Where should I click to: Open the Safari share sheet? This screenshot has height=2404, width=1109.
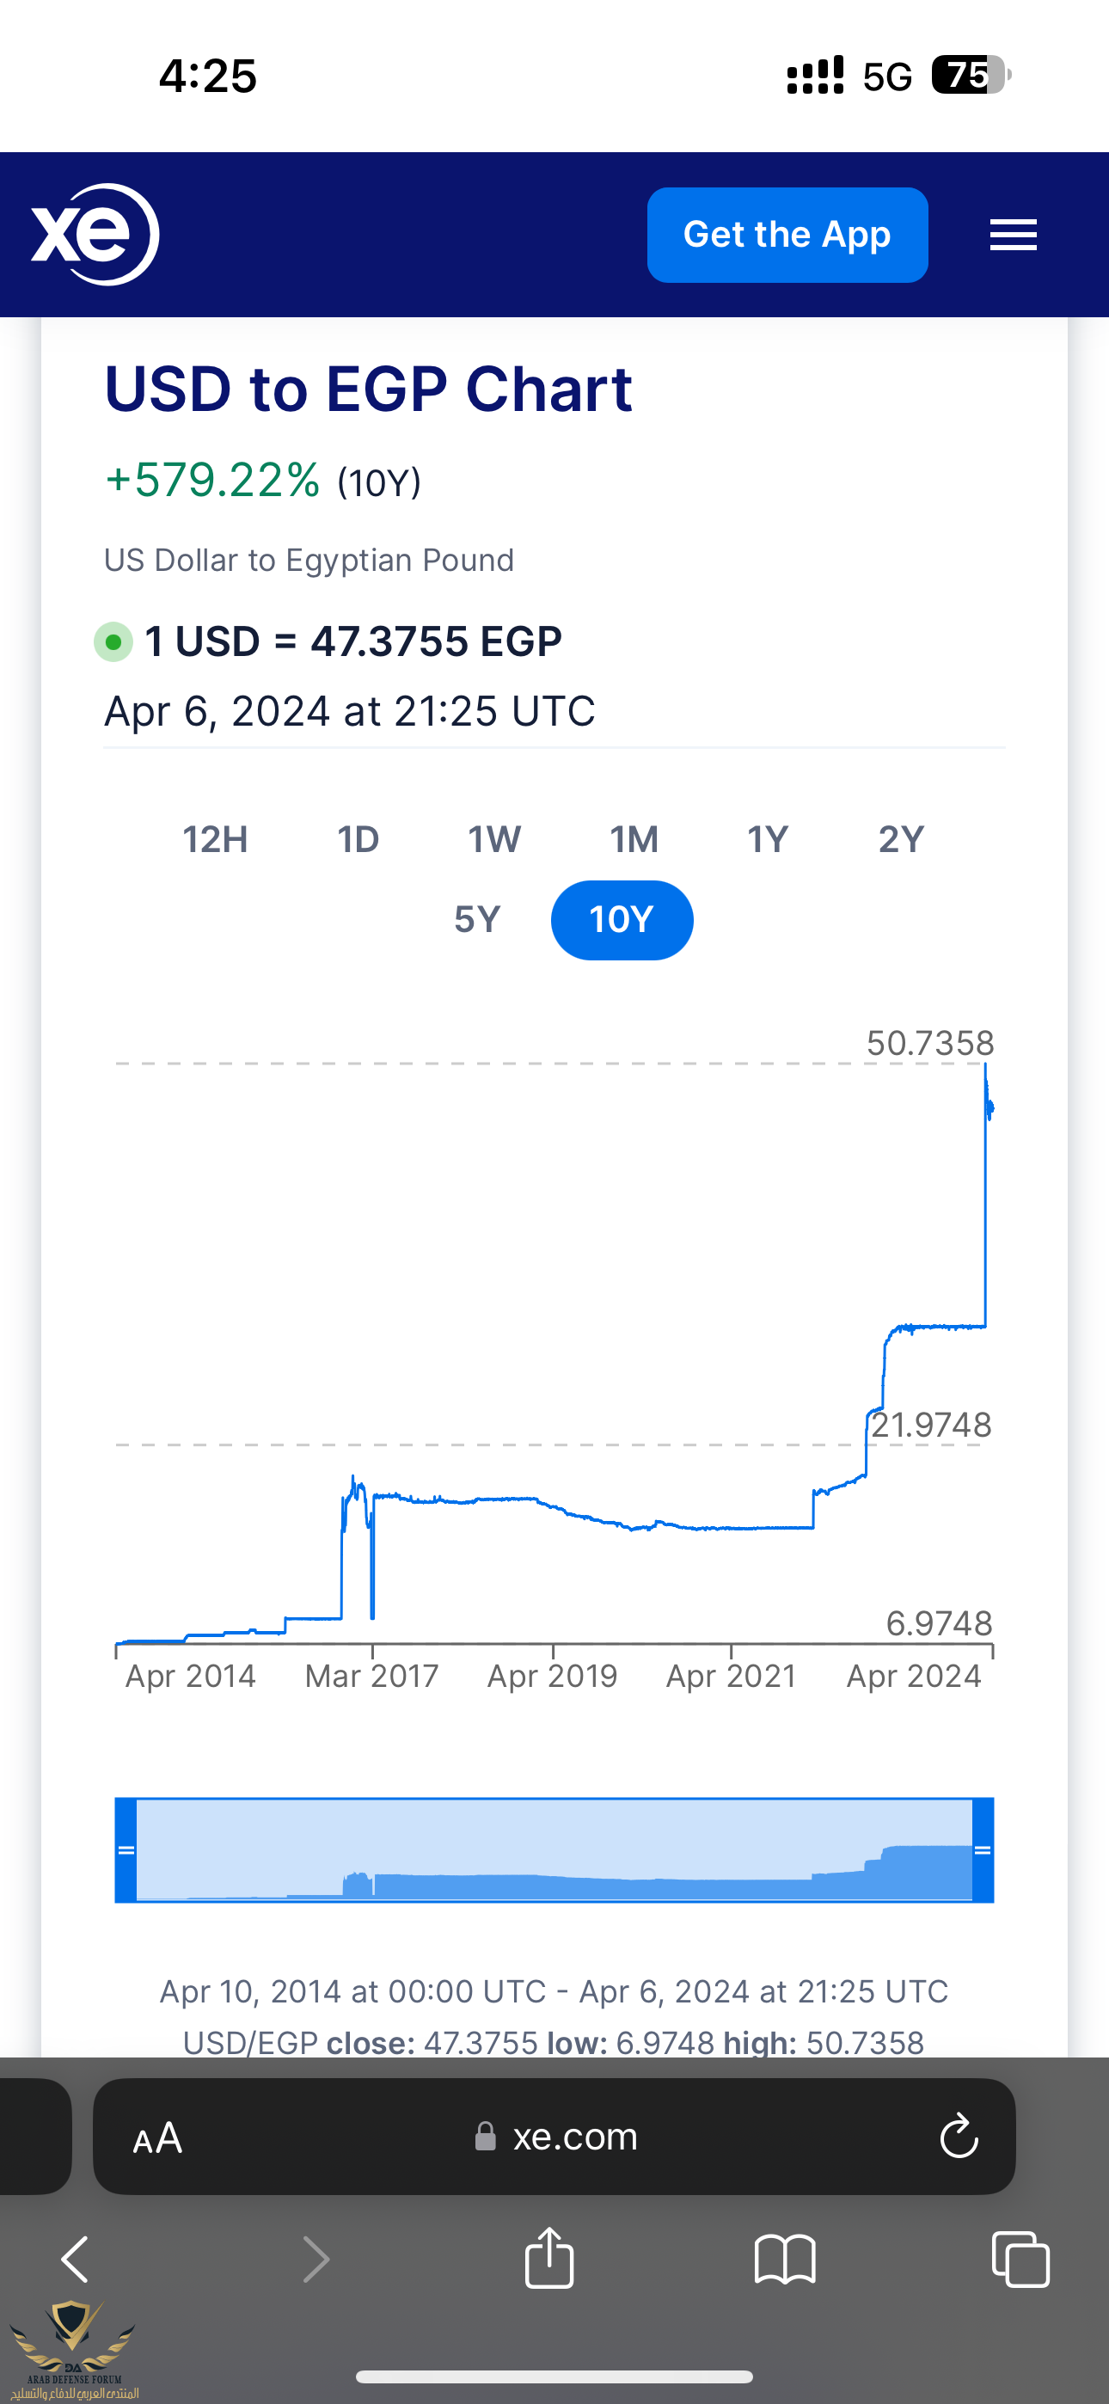point(548,2259)
